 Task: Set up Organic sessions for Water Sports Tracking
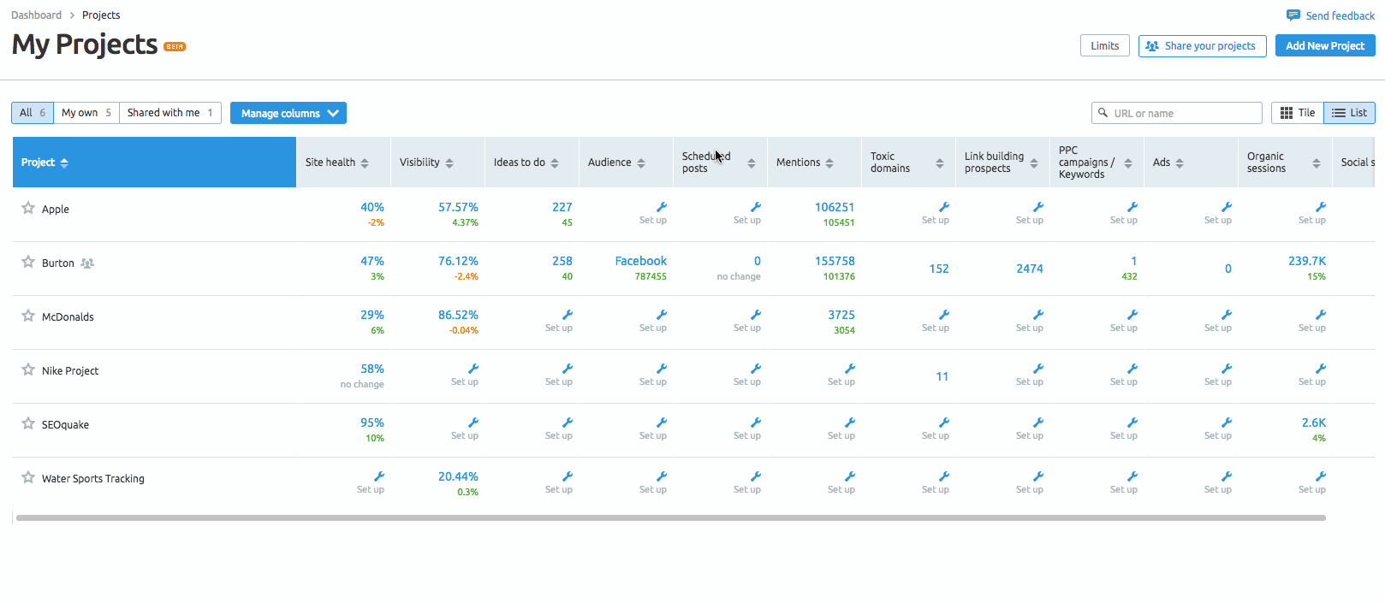tap(1312, 482)
